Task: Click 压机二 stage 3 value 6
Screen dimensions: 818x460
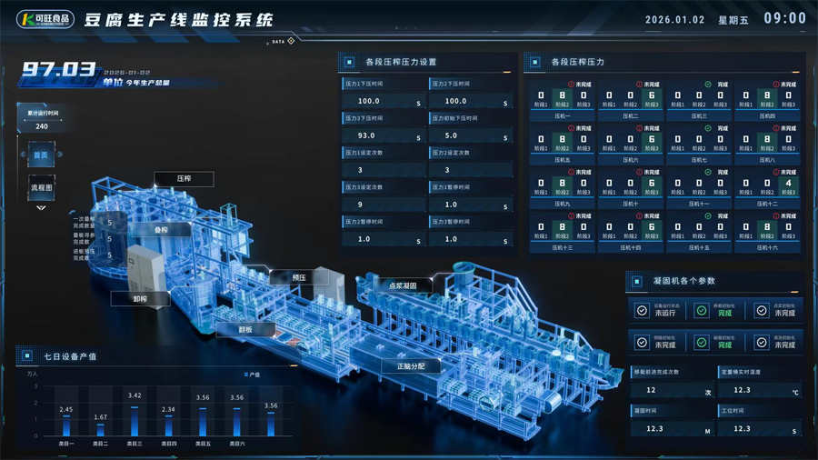Action: (652, 95)
